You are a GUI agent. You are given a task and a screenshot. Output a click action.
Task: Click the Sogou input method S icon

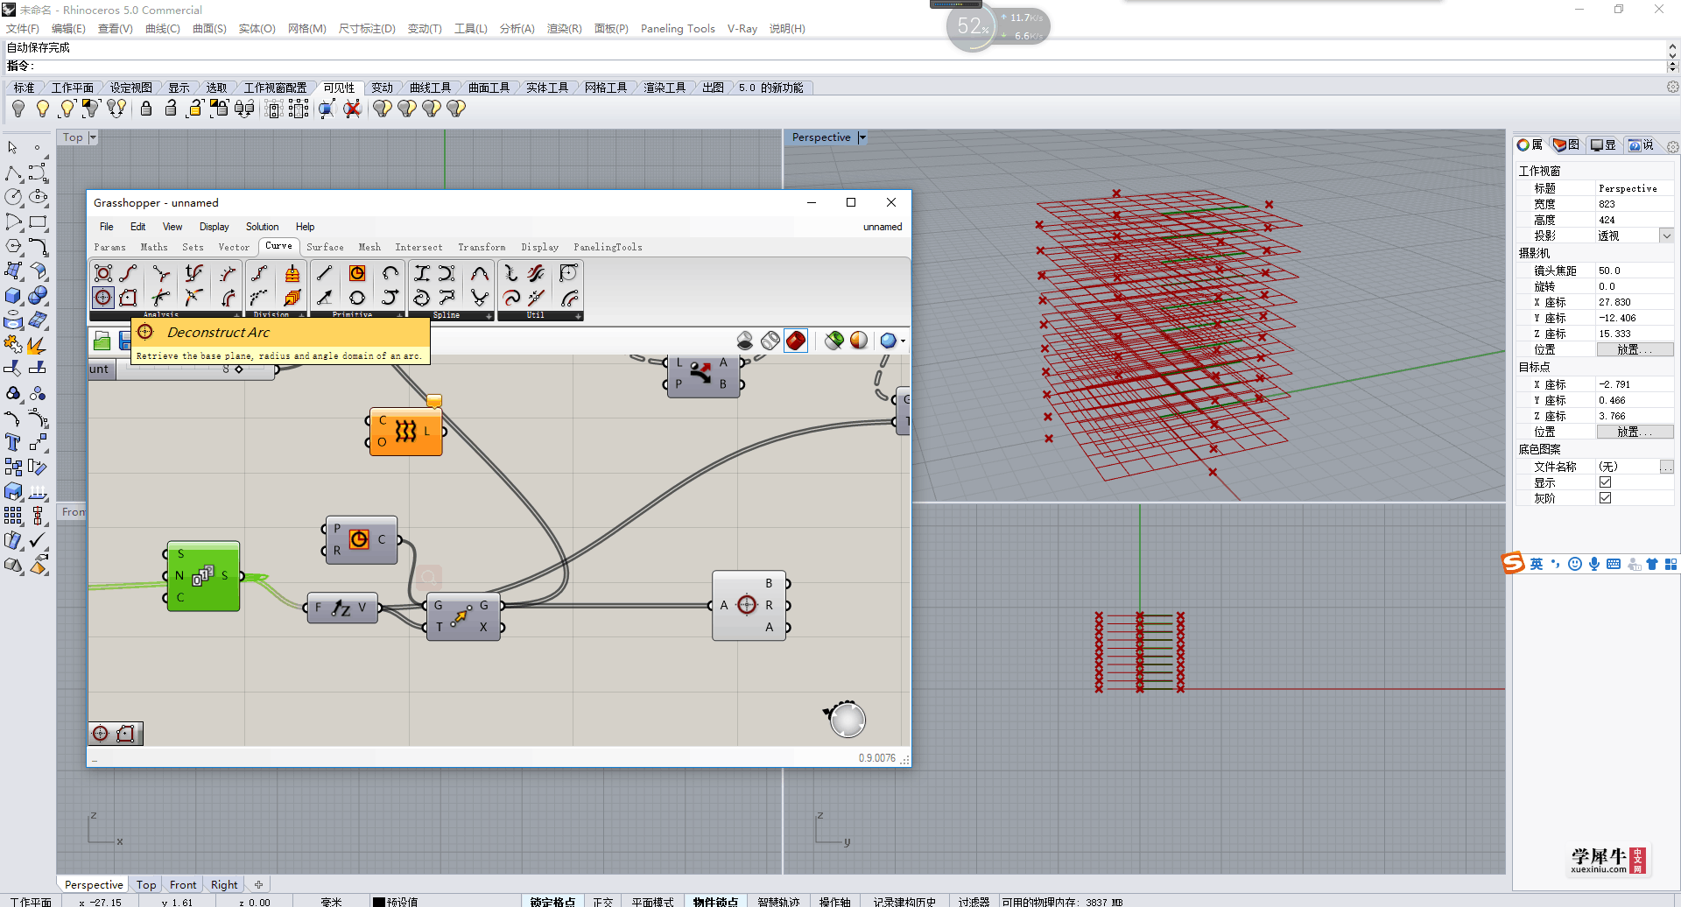1513,564
